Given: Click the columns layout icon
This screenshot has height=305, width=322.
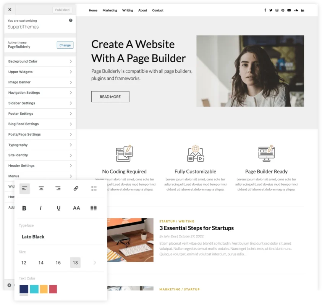Looking at the screenshot, I should pyautogui.click(x=94, y=208).
